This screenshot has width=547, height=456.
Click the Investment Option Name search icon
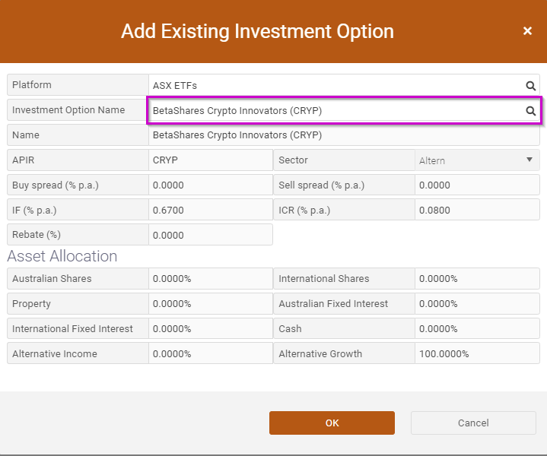[530, 110]
